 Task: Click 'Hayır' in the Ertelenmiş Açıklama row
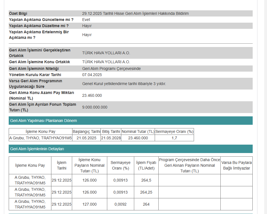[x=87, y=35]
